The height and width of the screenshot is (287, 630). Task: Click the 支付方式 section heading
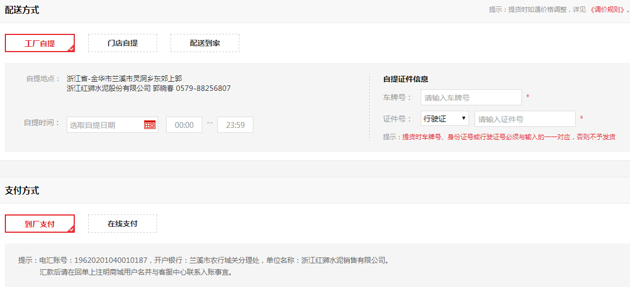(22, 191)
